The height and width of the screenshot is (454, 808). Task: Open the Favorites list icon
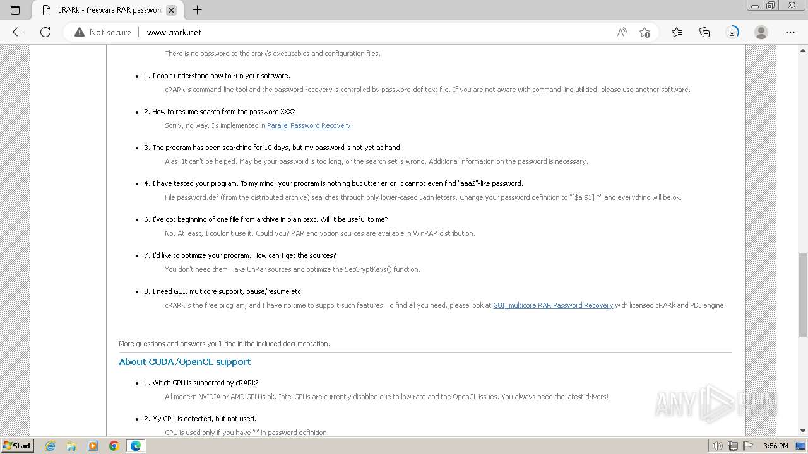tap(677, 32)
